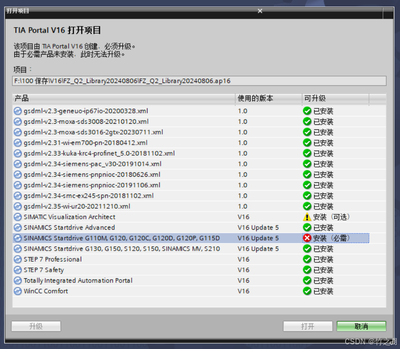Click the 升级 (Upgrade) button

[x=36, y=326]
